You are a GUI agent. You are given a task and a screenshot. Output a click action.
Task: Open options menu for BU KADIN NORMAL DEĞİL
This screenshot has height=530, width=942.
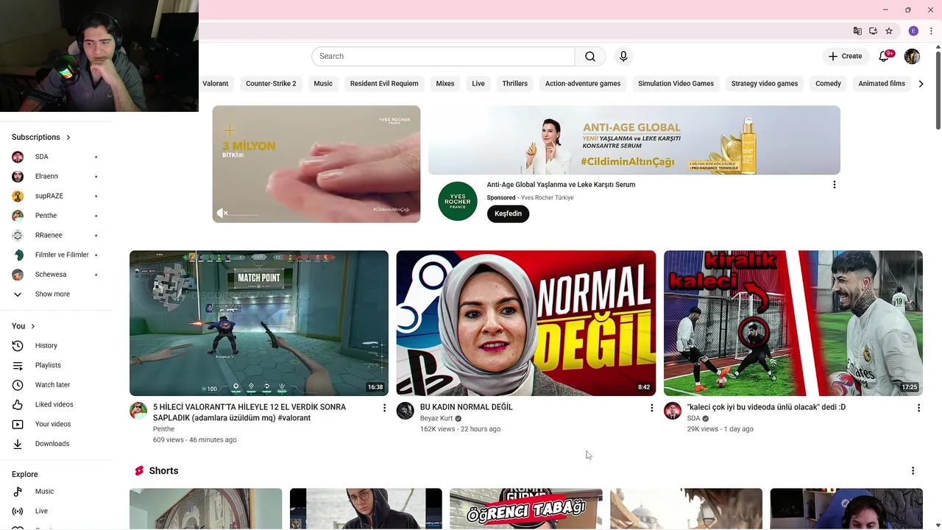(651, 408)
